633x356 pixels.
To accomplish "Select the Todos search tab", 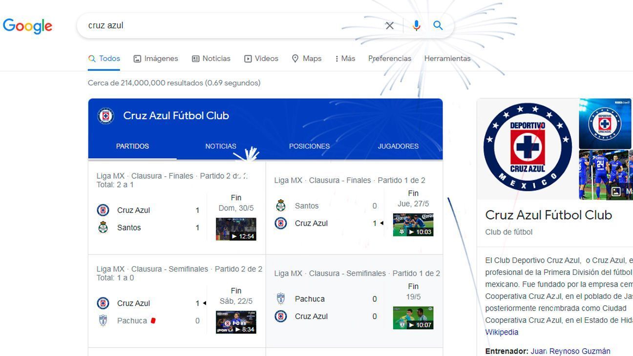I will pyautogui.click(x=104, y=59).
